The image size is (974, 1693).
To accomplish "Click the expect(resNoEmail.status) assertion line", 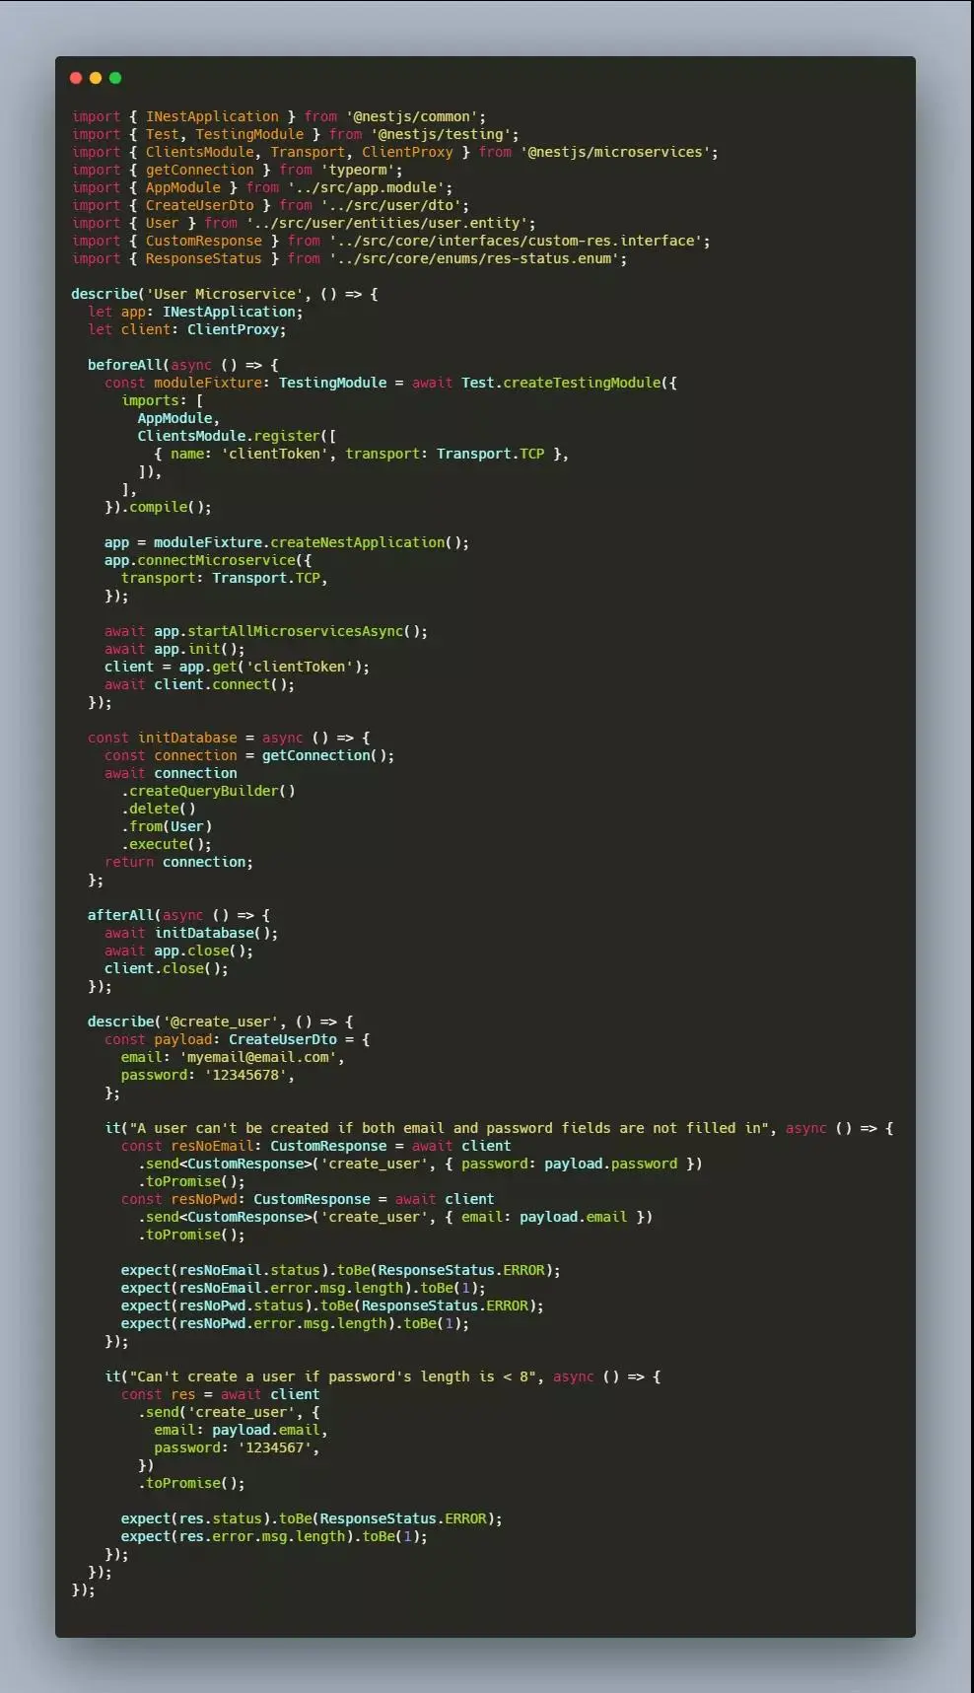I will pos(340,1270).
